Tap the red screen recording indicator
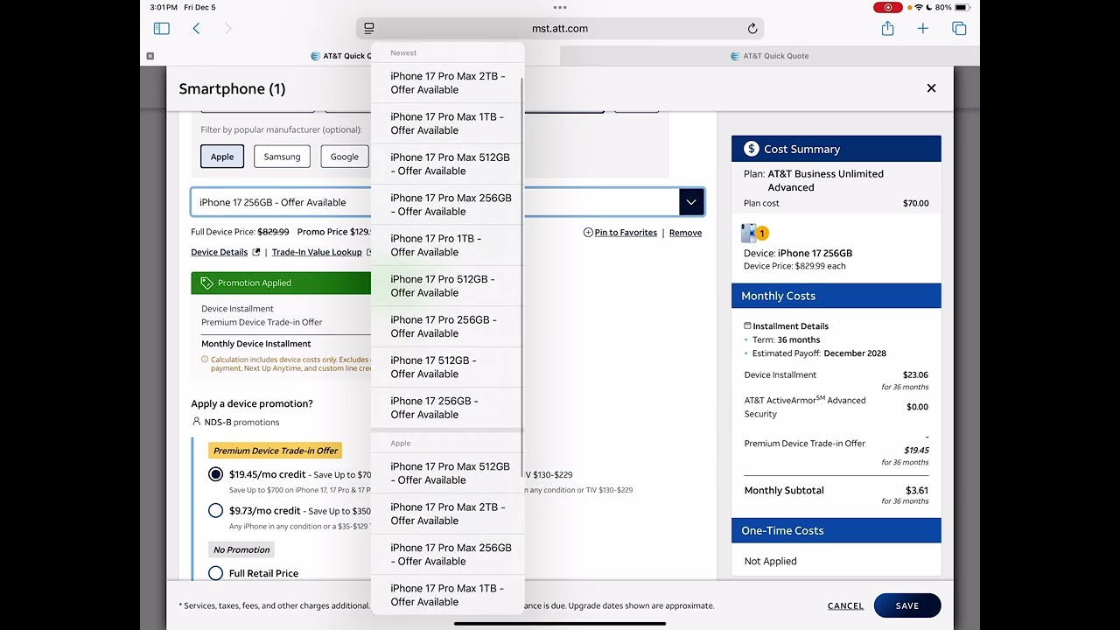This screenshot has width=1120, height=630. pyautogui.click(x=888, y=7)
